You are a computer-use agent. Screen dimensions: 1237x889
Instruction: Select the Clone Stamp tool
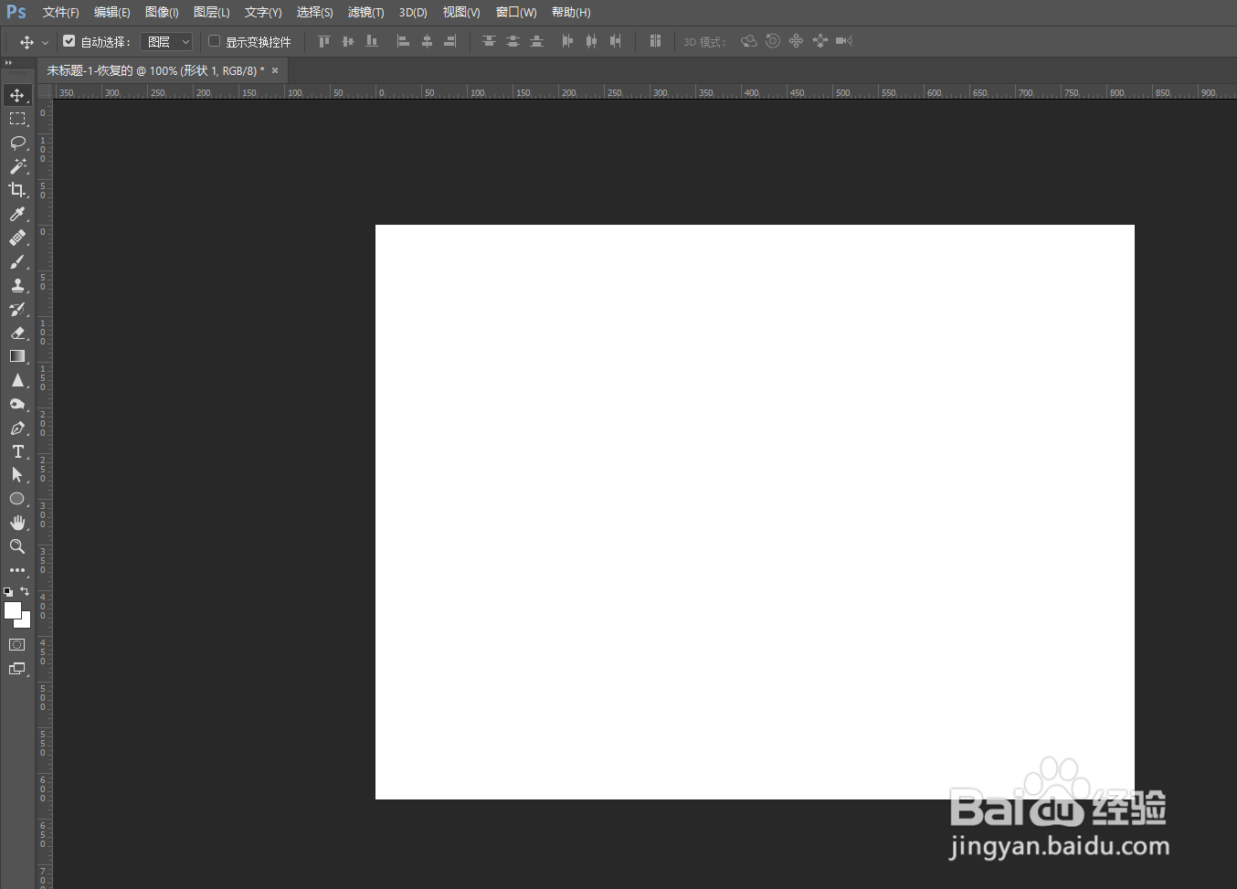pyautogui.click(x=17, y=285)
